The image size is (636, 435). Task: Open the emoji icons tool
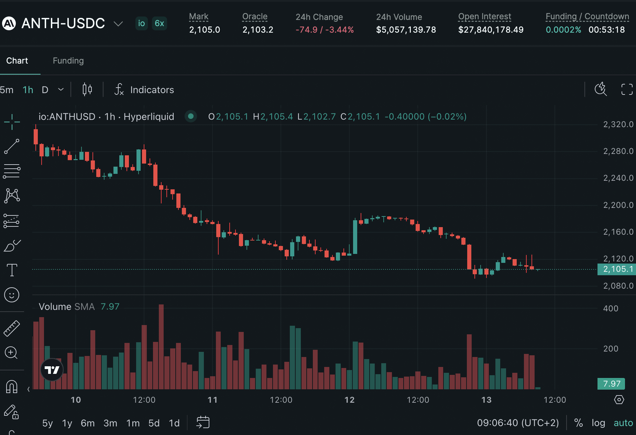[12, 295]
